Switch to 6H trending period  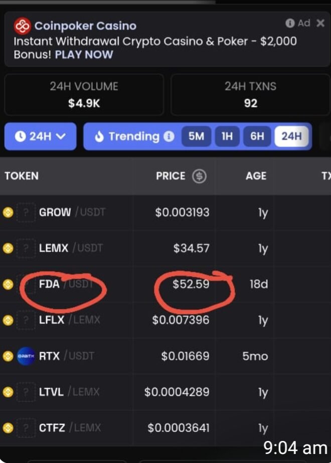click(x=257, y=136)
